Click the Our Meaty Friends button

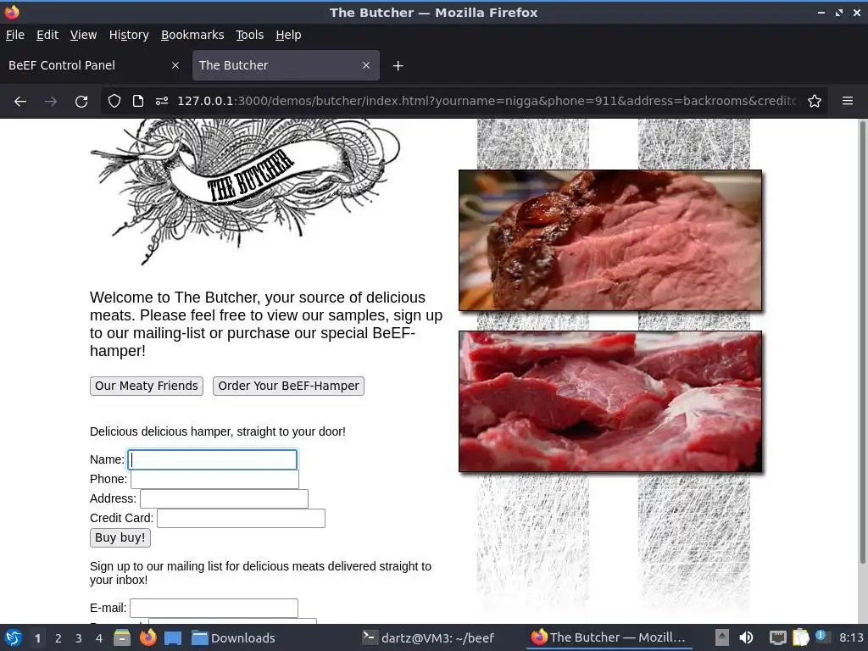(147, 386)
